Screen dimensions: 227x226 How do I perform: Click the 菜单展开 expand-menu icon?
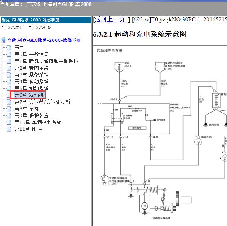coord(3,27)
